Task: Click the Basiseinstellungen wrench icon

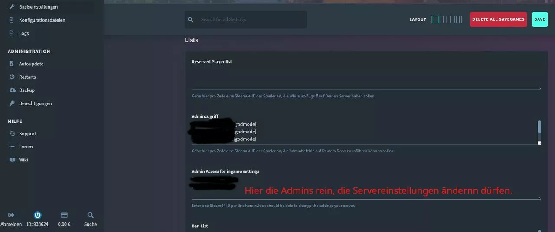Action: tap(12, 7)
